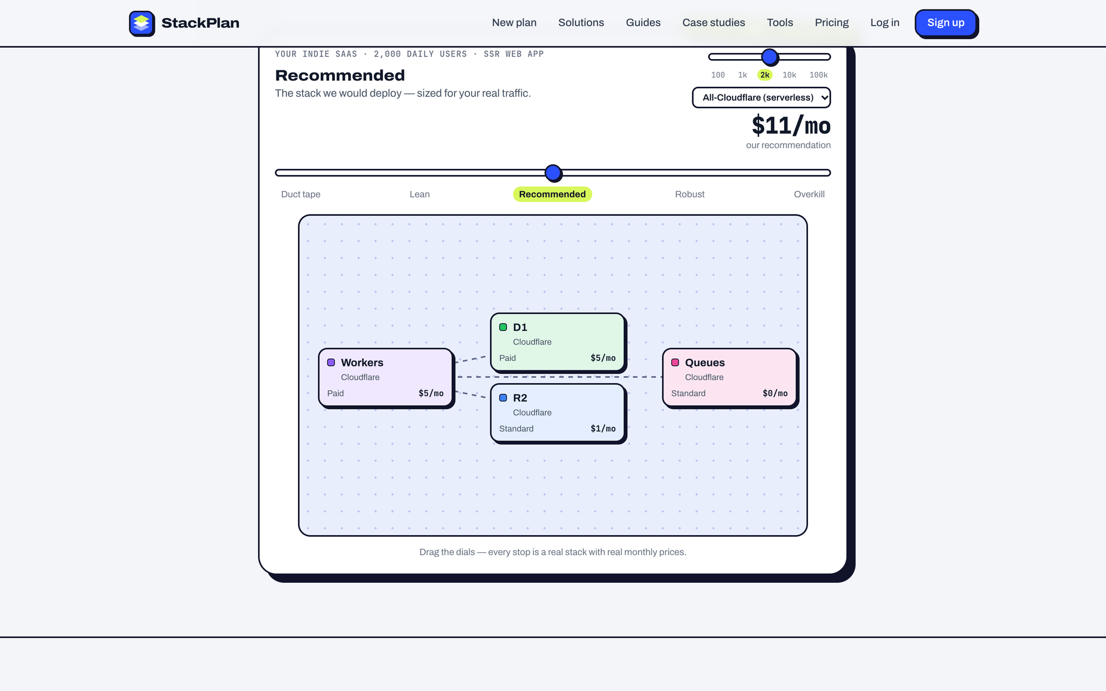Open the Tools nav item
This screenshot has height=691, width=1106.
(780, 23)
